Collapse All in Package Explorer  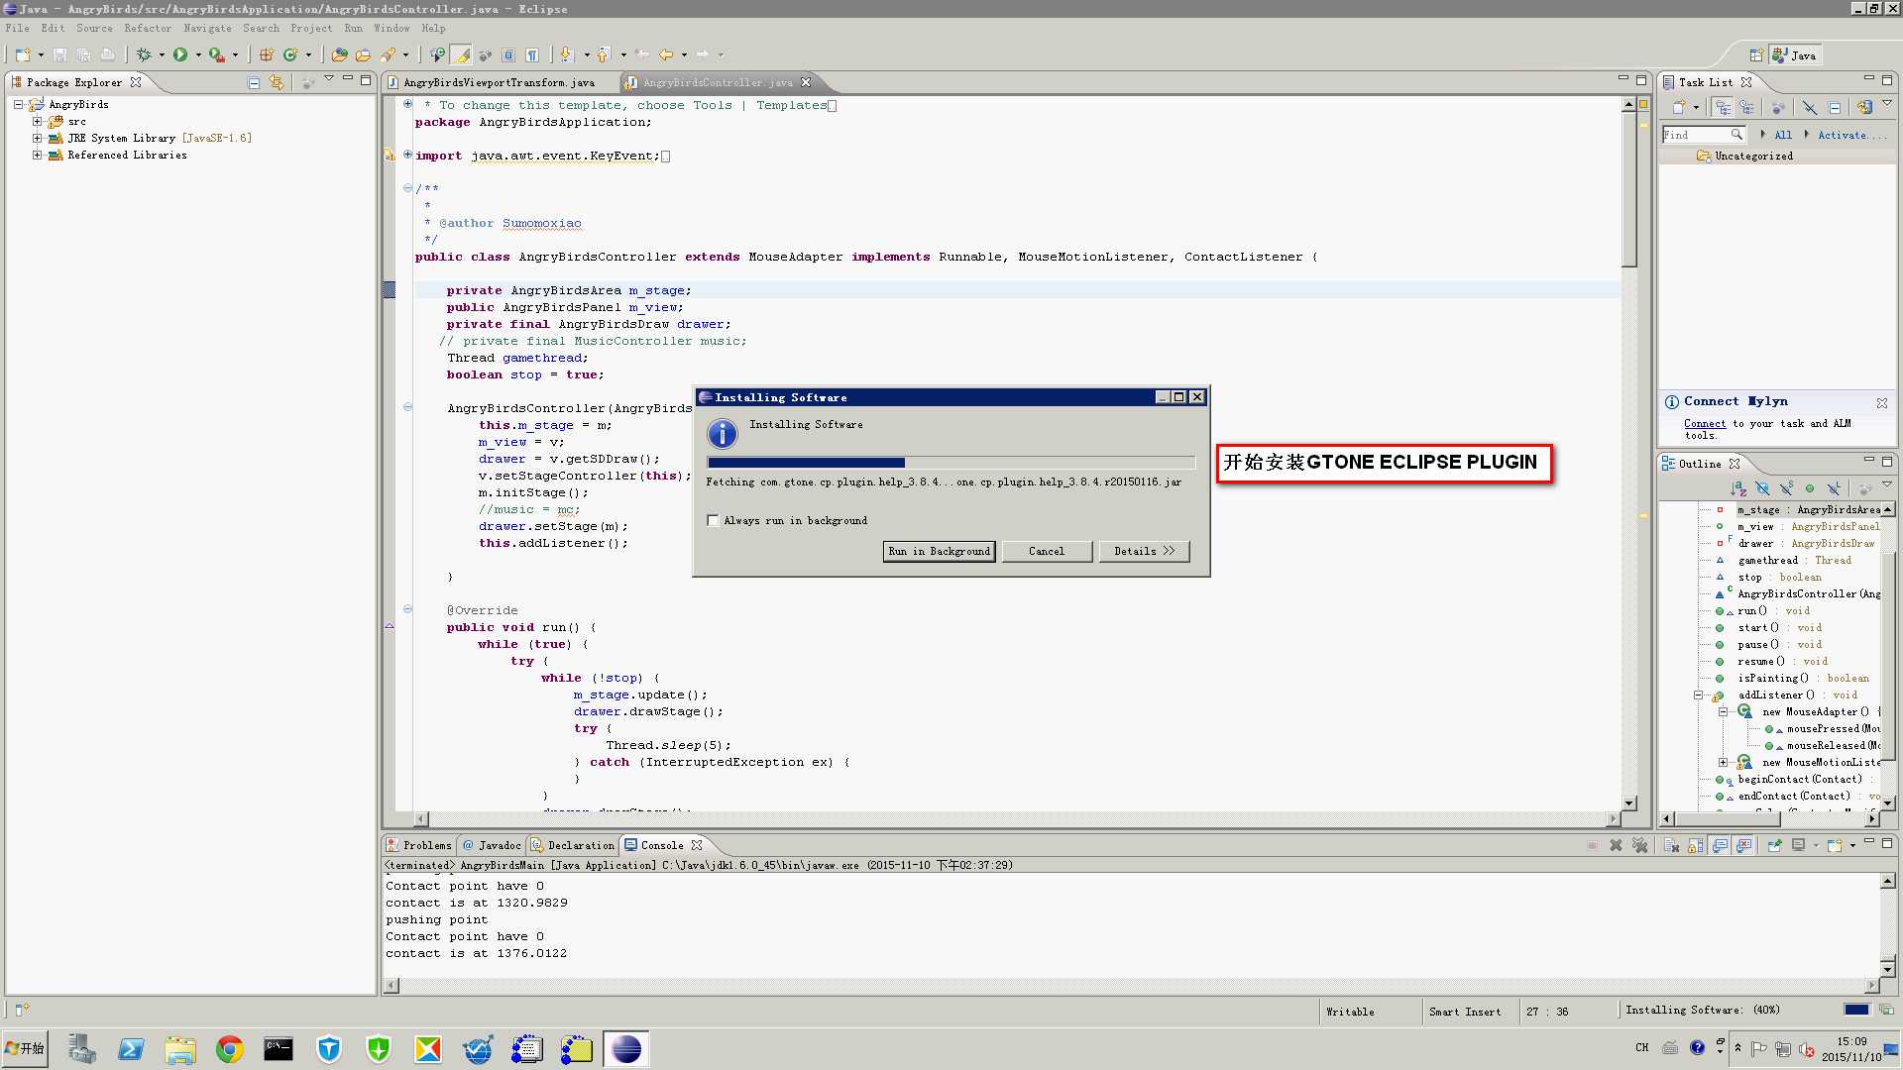(x=254, y=82)
